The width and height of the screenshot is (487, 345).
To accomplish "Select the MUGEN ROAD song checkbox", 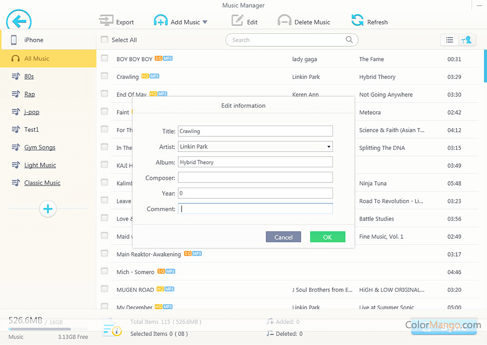I will pos(104,289).
